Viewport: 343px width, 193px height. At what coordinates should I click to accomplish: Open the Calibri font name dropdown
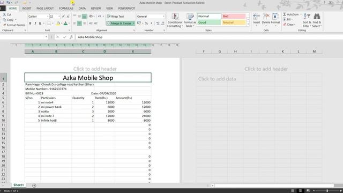(x=48, y=17)
